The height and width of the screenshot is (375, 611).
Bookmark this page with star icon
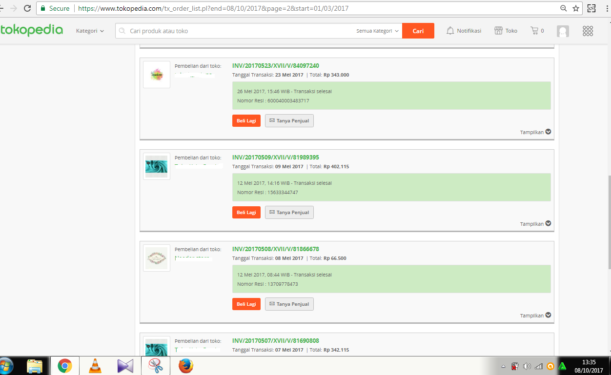(576, 8)
